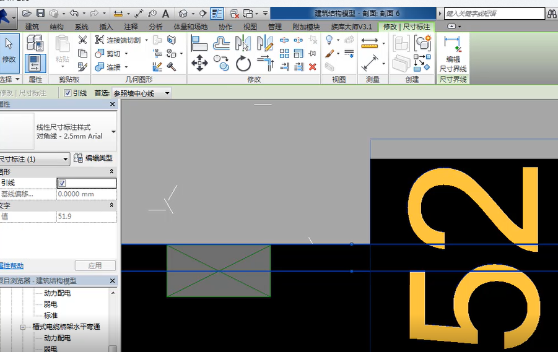The height and width of the screenshot is (352, 558).
Task: Switch to the 视图 ribbon tab
Action: (250, 27)
